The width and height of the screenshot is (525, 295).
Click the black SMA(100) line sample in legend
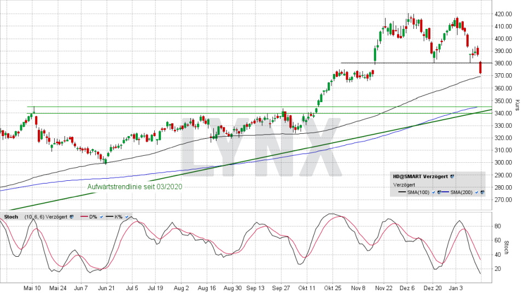(402, 192)
